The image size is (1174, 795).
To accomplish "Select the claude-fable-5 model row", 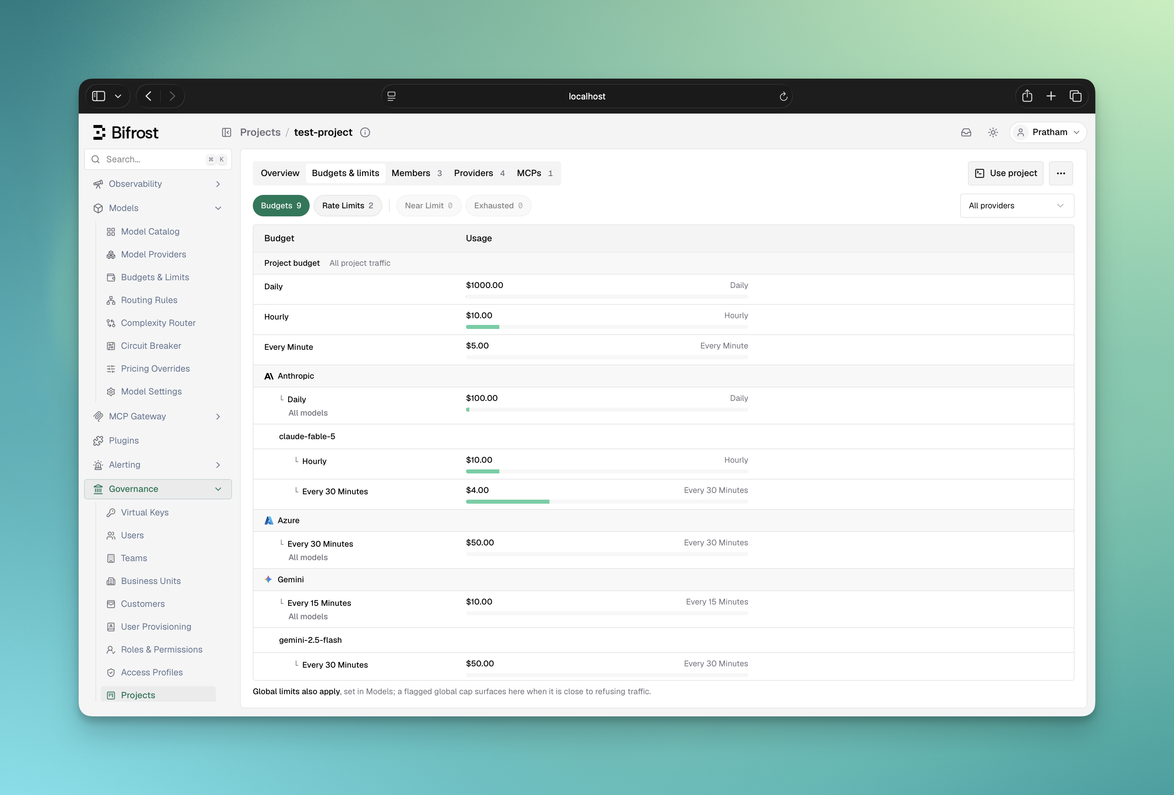I will pos(663,436).
